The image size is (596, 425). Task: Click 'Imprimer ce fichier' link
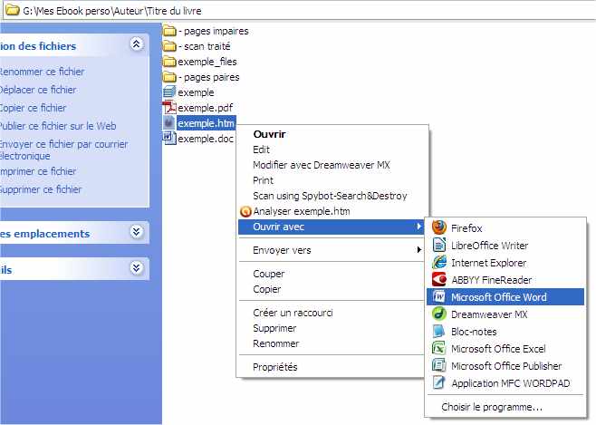[38, 171]
